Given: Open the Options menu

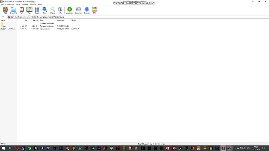Looking at the screenshot, I should coord(33,4).
